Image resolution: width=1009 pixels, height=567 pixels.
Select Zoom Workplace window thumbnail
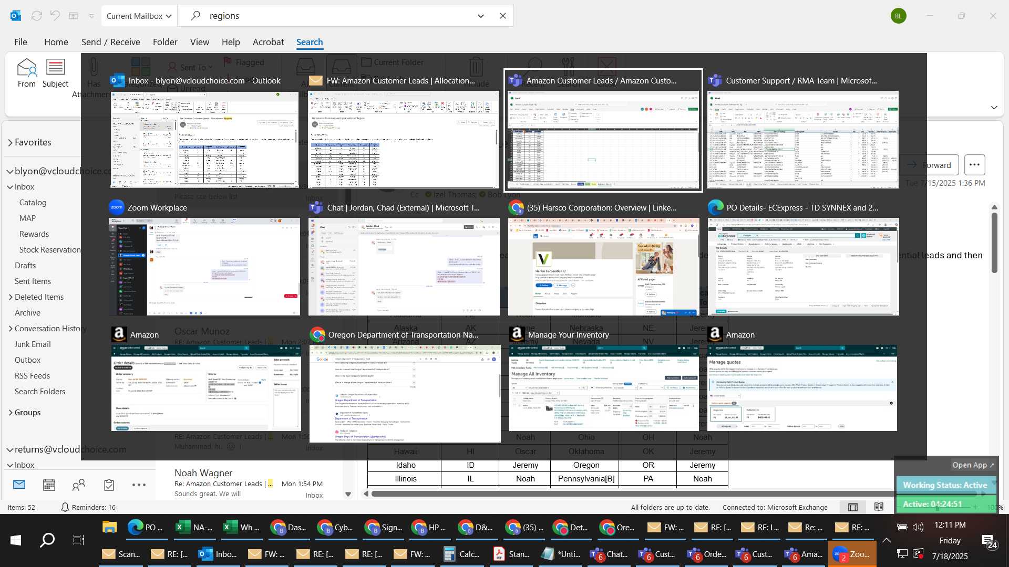click(204, 257)
